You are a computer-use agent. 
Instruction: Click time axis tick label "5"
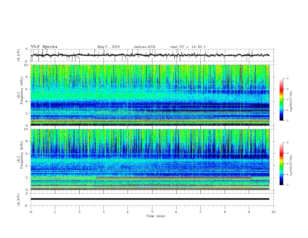[x=152, y=212]
